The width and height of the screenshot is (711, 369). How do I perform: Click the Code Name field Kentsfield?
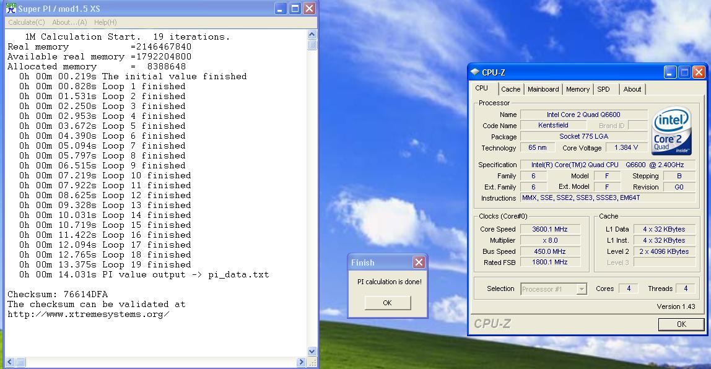click(x=553, y=126)
